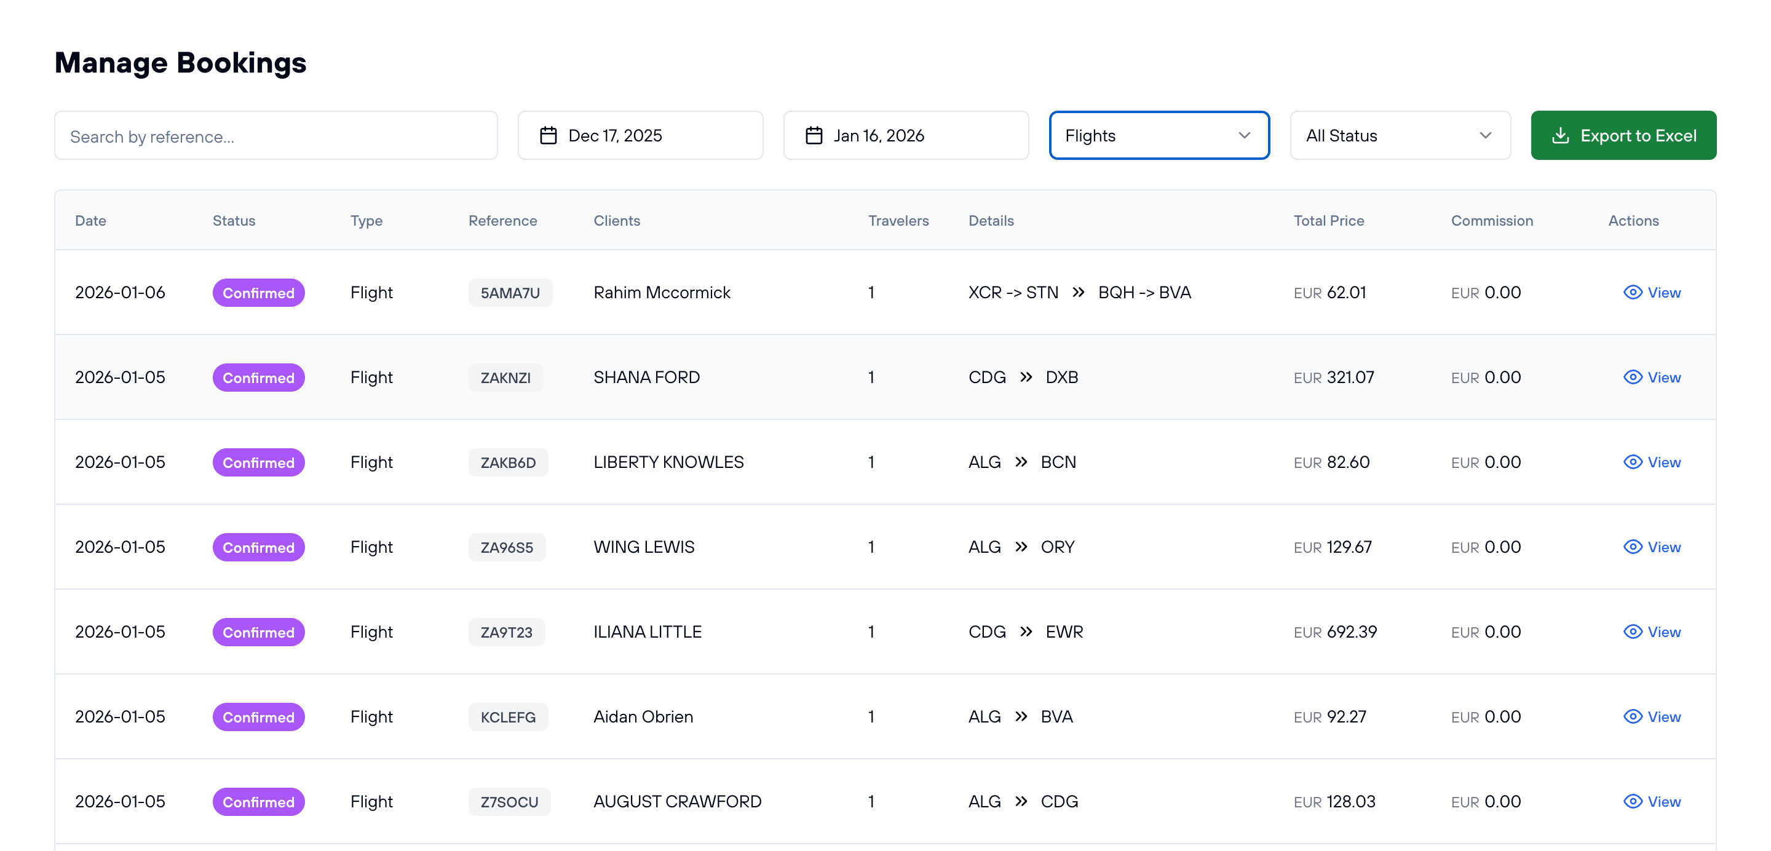
Task: Click the eye icon for booking ZAKB6D
Action: (x=1632, y=462)
